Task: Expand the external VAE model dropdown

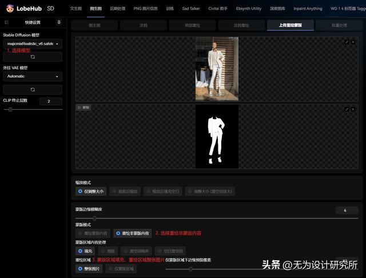Action: (33, 76)
